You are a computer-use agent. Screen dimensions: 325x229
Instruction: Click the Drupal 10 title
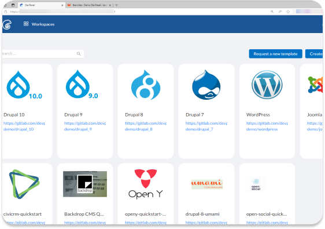click(14, 115)
